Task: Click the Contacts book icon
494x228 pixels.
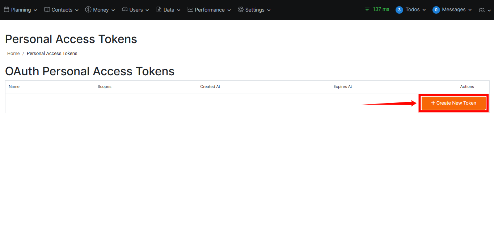Action: (47, 10)
